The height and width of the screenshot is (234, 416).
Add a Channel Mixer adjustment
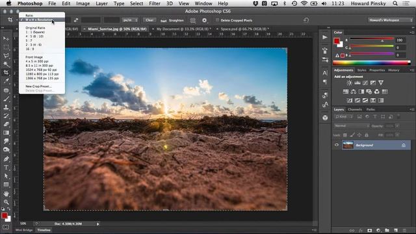click(x=377, y=92)
